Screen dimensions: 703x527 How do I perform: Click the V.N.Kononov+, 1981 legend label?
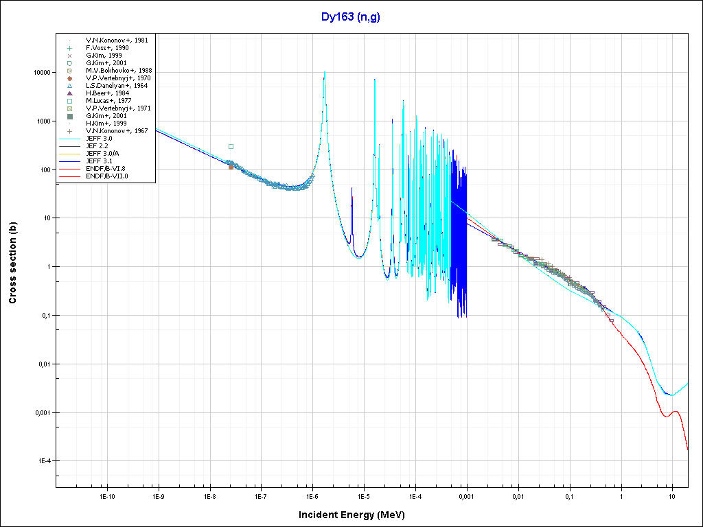(117, 40)
